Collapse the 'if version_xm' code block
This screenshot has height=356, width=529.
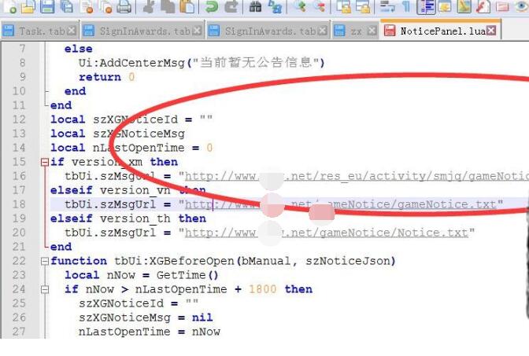click(x=45, y=162)
